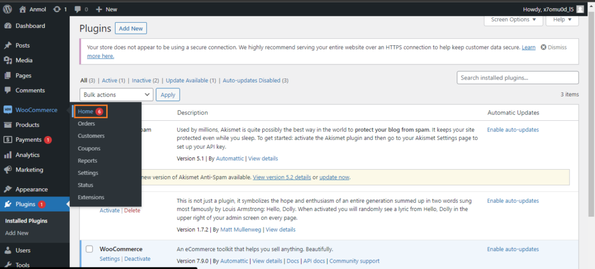Click the Posts pushpin icon
Screen dimensions: 595x269
(x=8, y=45)
